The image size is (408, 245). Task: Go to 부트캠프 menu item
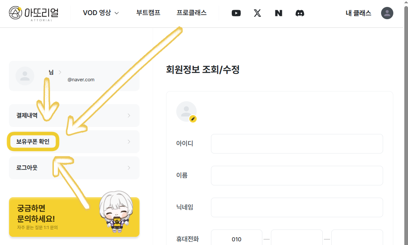tap(148, 13)
